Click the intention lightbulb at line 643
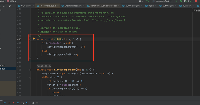The width and height of the screenshot is (200, 105). 34,39
